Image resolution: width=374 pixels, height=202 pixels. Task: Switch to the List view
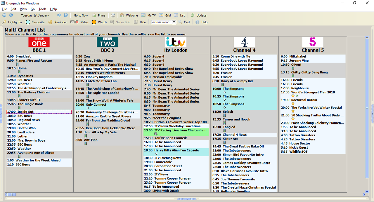(179, 15)
